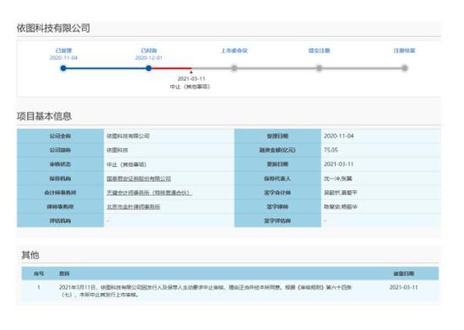Click the 2020-11-04 date under 已受理
This screenshot has height=330, width=464.
pos(63,57)
